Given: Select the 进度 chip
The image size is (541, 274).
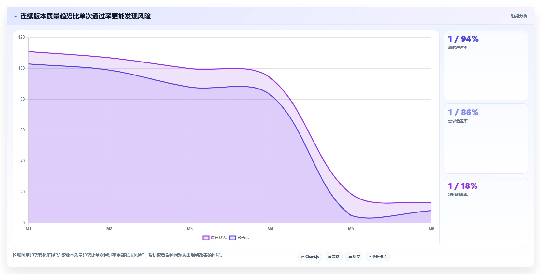Looking at the screenshot, I should click(x=354, y=257).
